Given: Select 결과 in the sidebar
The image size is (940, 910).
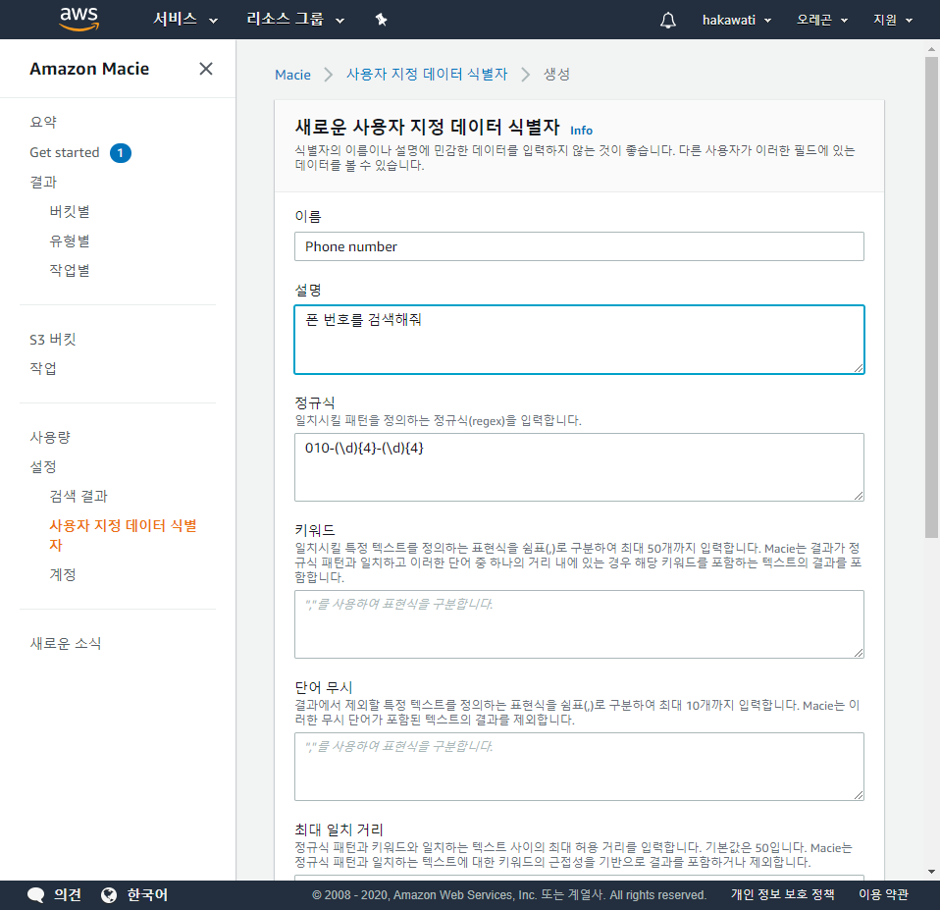Looking at the screenshot, I should click(x=43, y=182).
